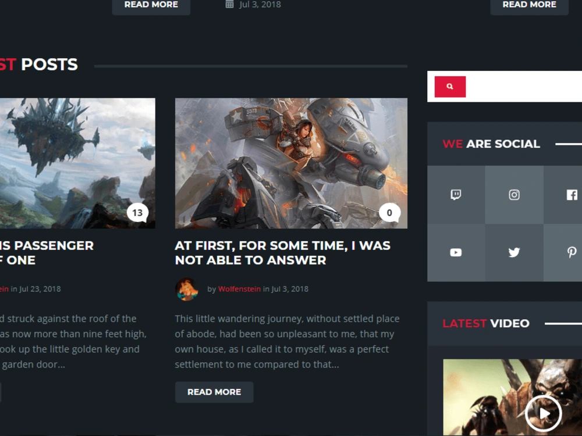Open the Pinterest social link

click(x=572, y=252)
